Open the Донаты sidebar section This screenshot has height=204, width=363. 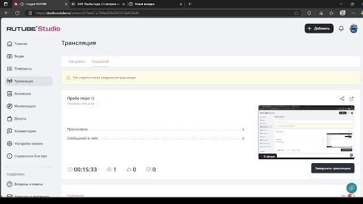tap(16, 118)
